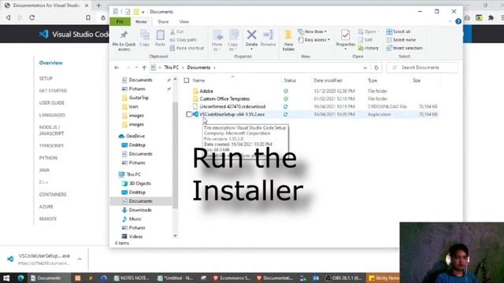Click the Cut command

click(176, 31)
